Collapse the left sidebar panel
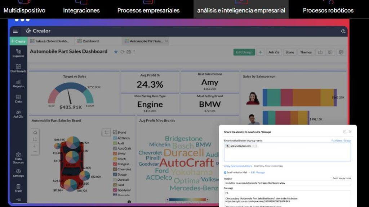Screen dimensions: 369x207 [x=18, y=199]
